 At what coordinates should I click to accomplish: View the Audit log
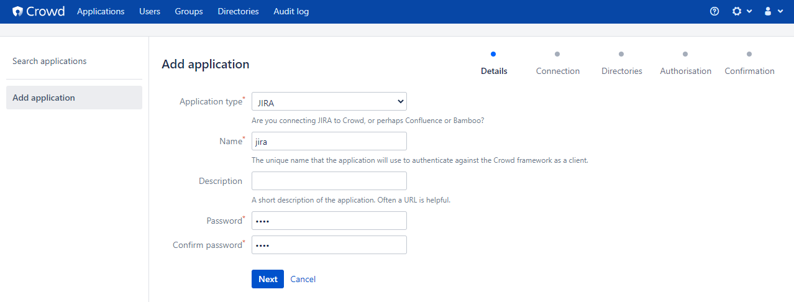pyautogui.click(x=291, y=11)
